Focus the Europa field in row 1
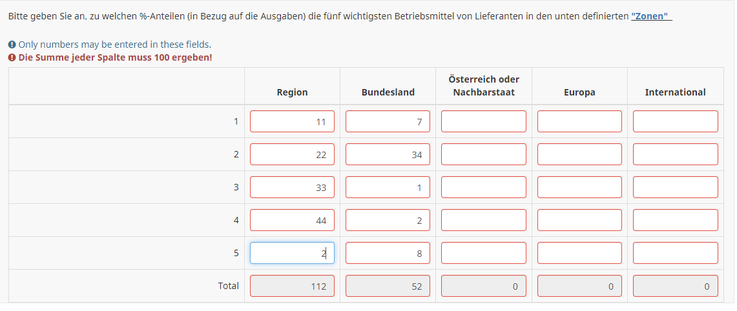 coord(579,121)
